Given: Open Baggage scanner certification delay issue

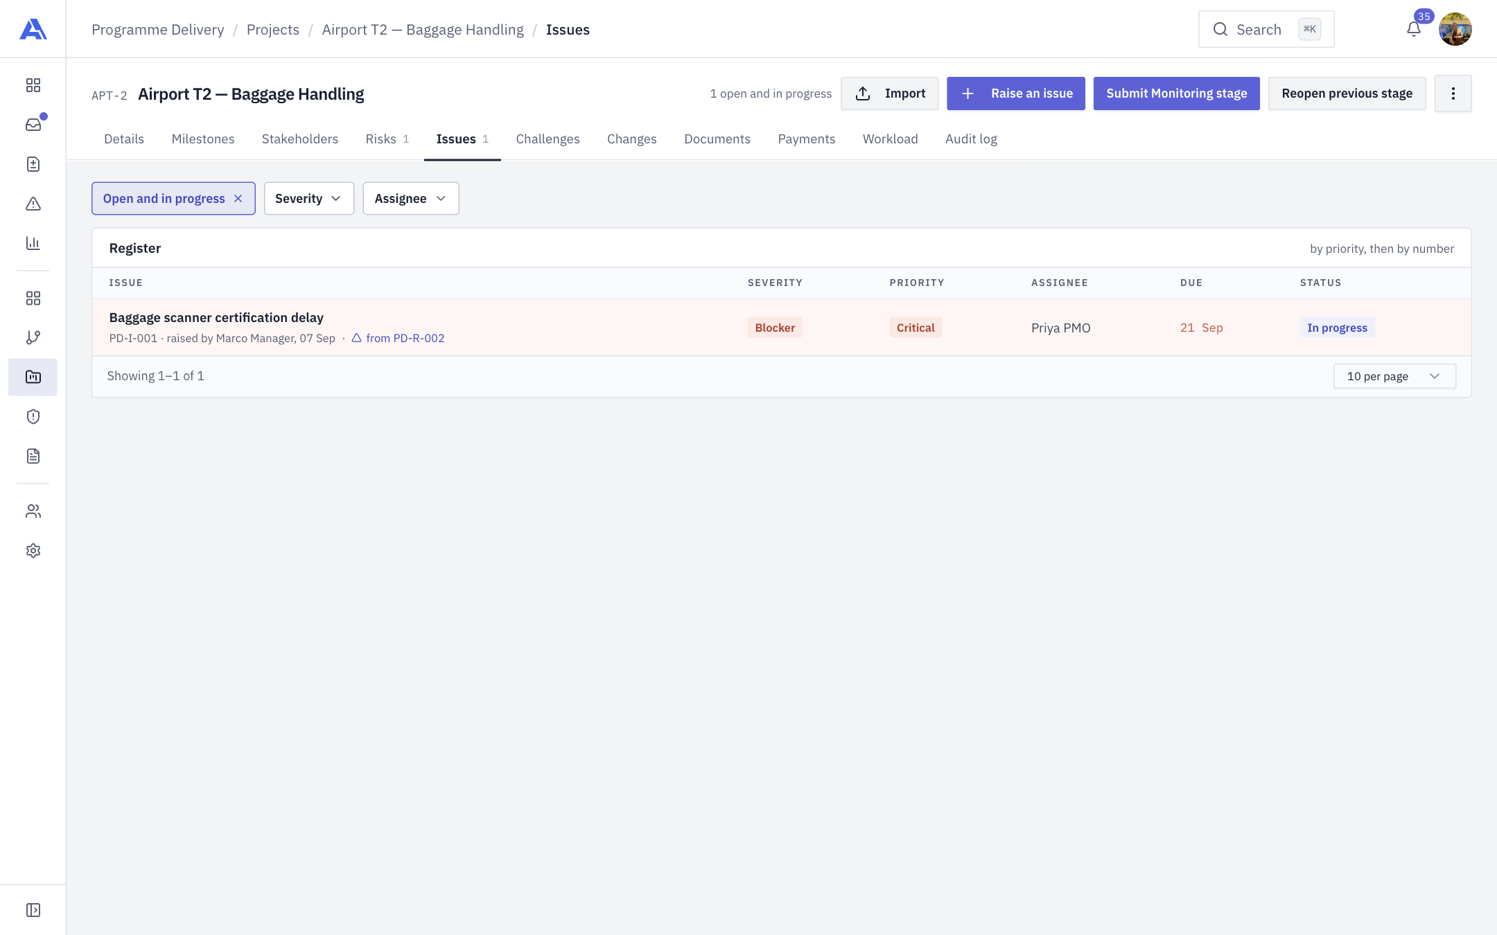Looking at the screenshot, I should (x=216, y=318).
